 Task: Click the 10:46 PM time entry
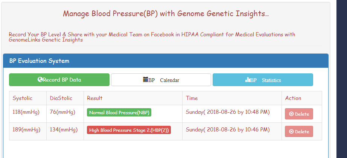coord(228,130)
